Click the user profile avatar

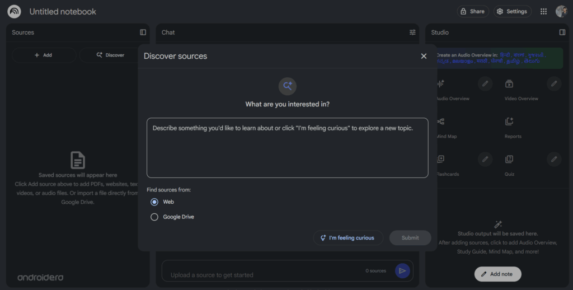561,11
